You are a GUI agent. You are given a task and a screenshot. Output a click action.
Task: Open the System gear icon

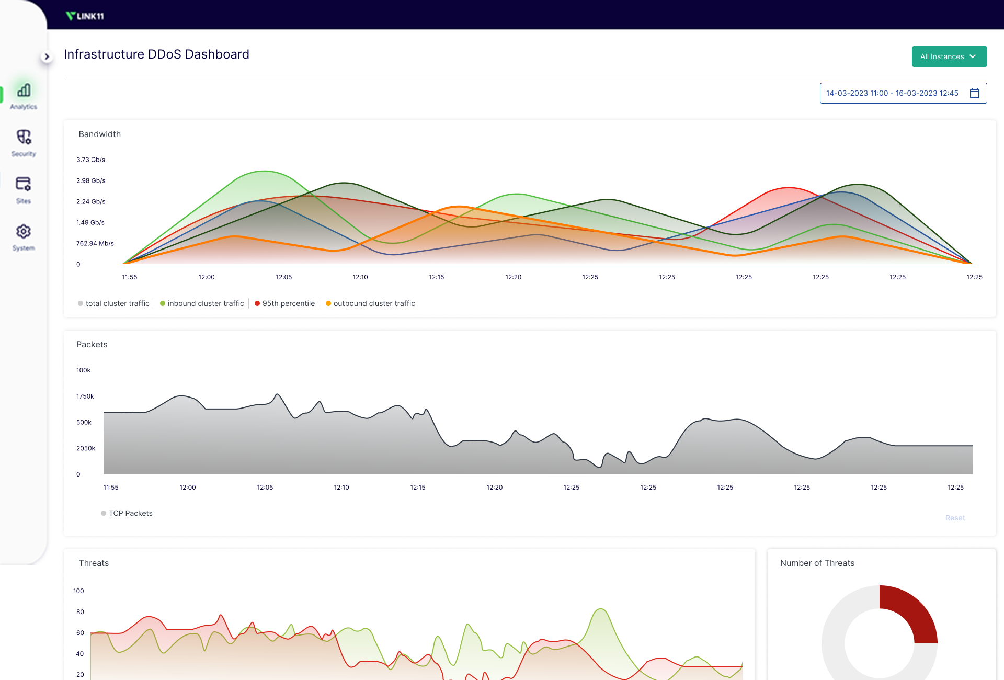click(x=24, y=231)
